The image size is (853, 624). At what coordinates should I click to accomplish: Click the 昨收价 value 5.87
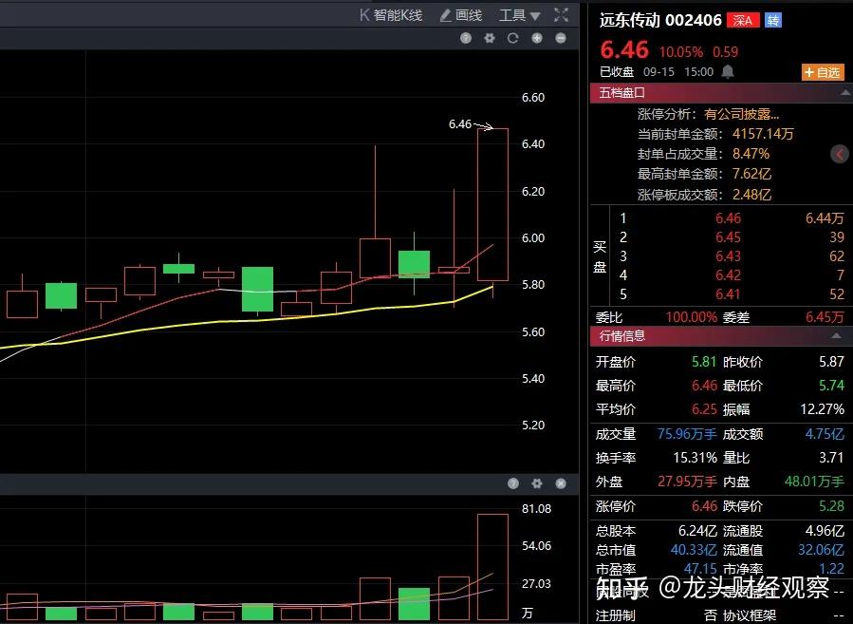pyautogui.click(x=831, y=362)
